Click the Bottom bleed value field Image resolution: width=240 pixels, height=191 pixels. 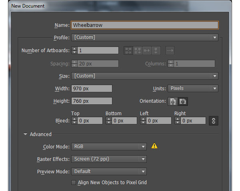(124, 120)
